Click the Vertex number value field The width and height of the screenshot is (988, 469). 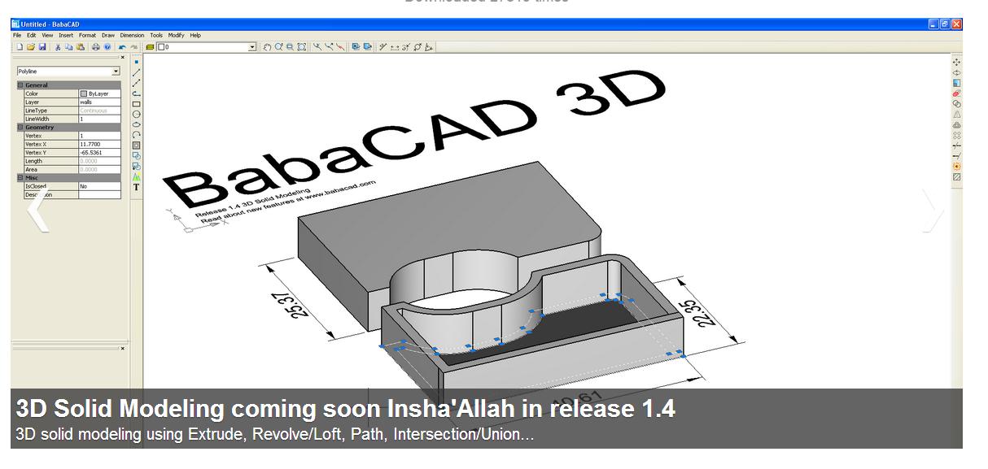point(99,136)
